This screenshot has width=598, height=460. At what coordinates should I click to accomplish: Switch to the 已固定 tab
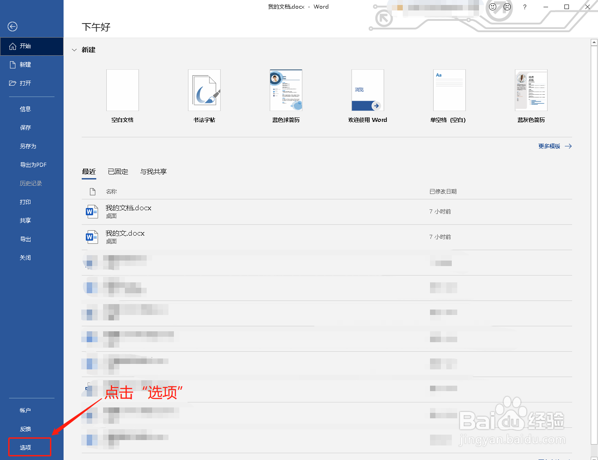pos(118,172)
